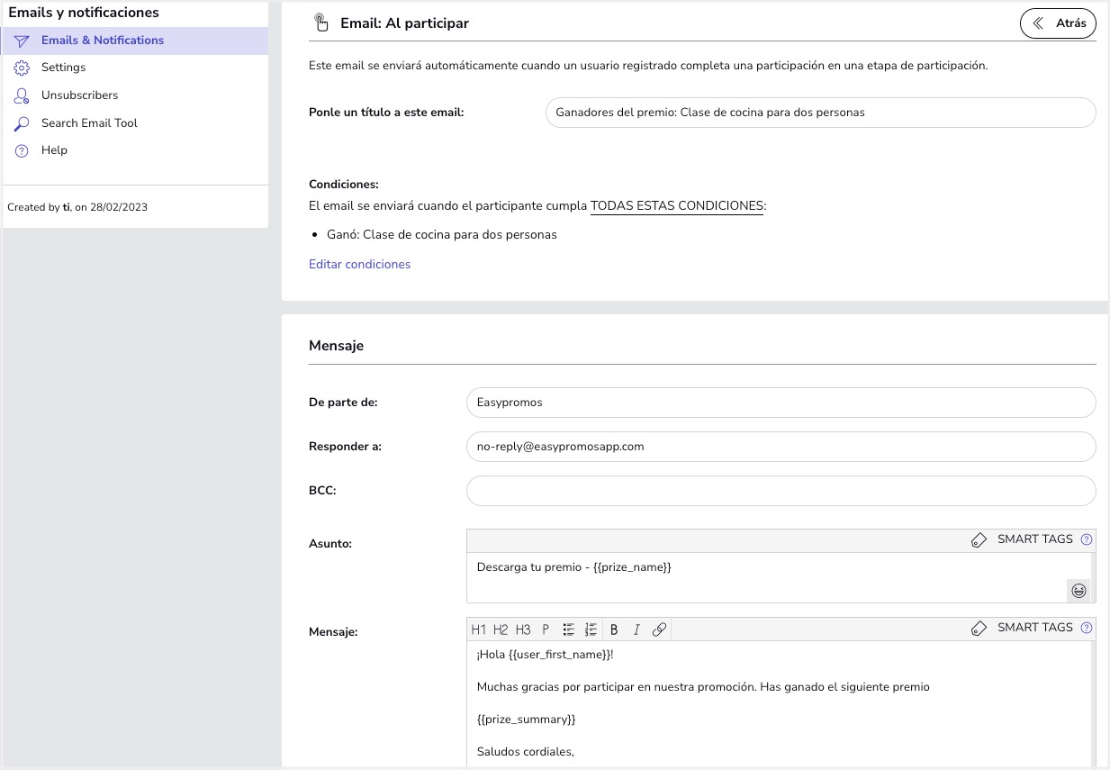Click the emoji picker in Asunto field
The height and width of the screenshot is (770, 1110).
(1078, 591)
